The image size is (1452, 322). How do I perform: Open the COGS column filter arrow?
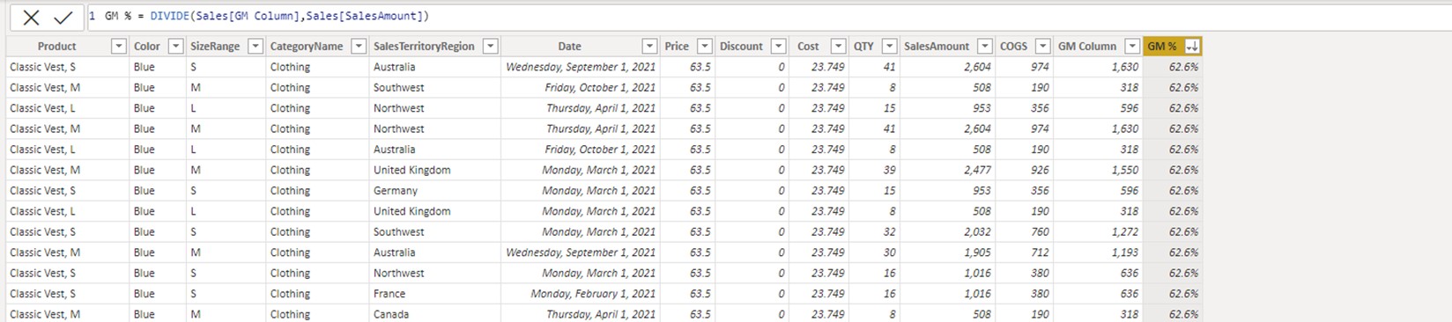[x=1042, y=46]
